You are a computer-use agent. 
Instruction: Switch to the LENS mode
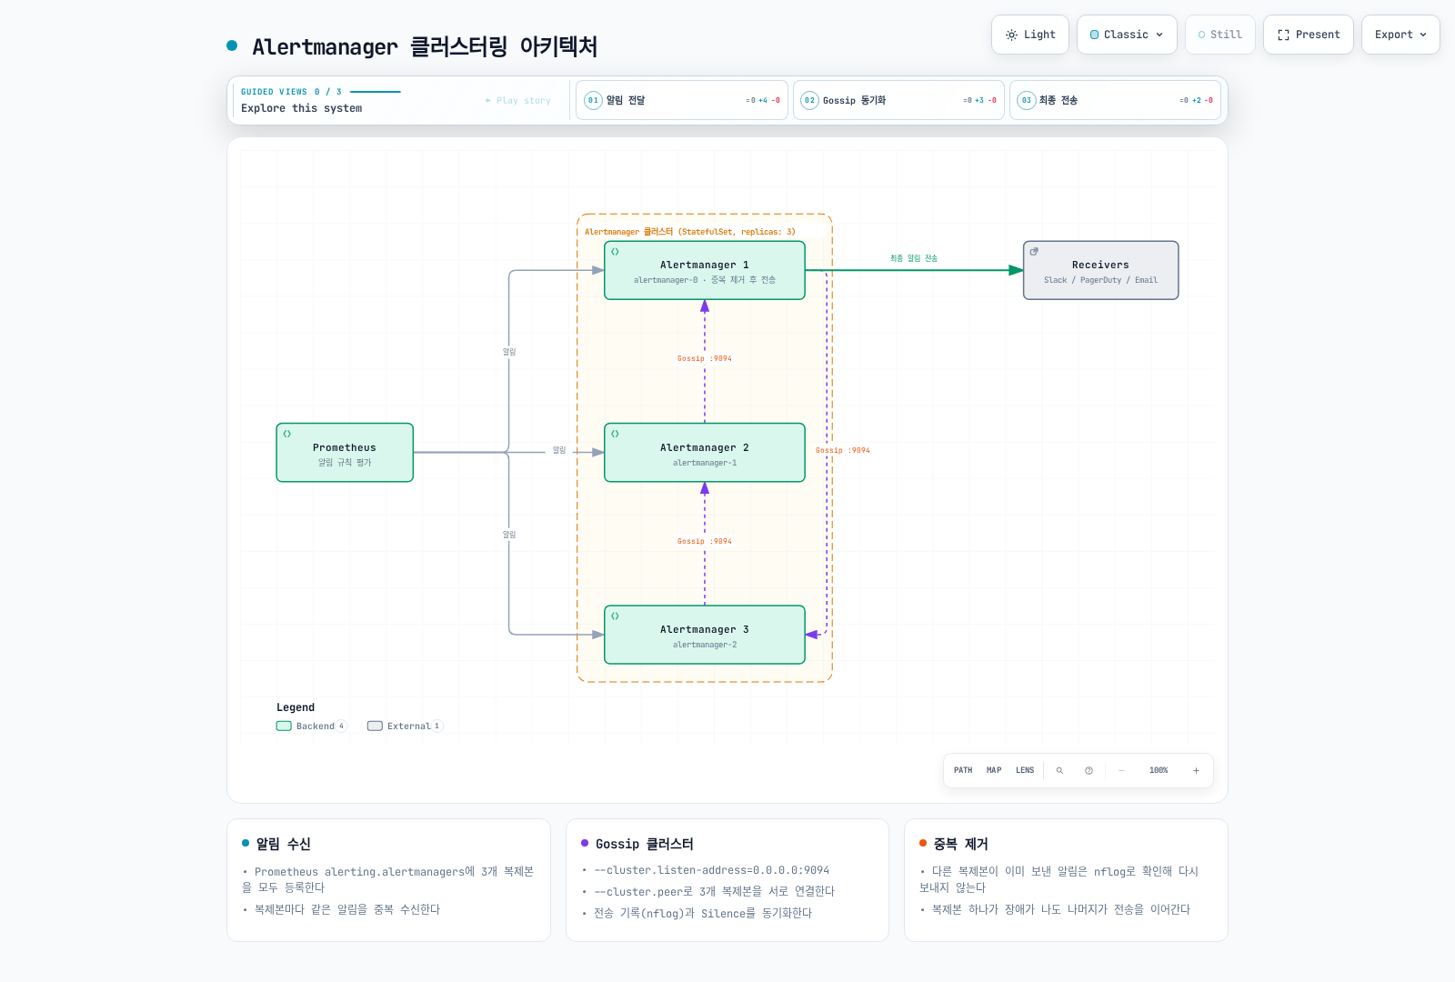[1025, 770]
